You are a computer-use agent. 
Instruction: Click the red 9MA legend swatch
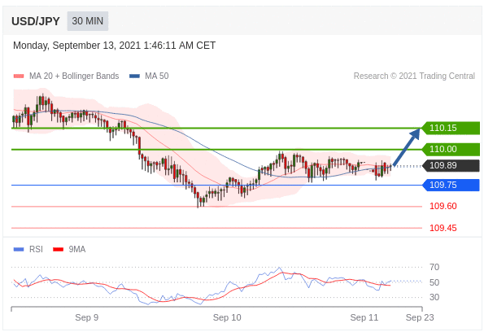[x=58, y=249]
